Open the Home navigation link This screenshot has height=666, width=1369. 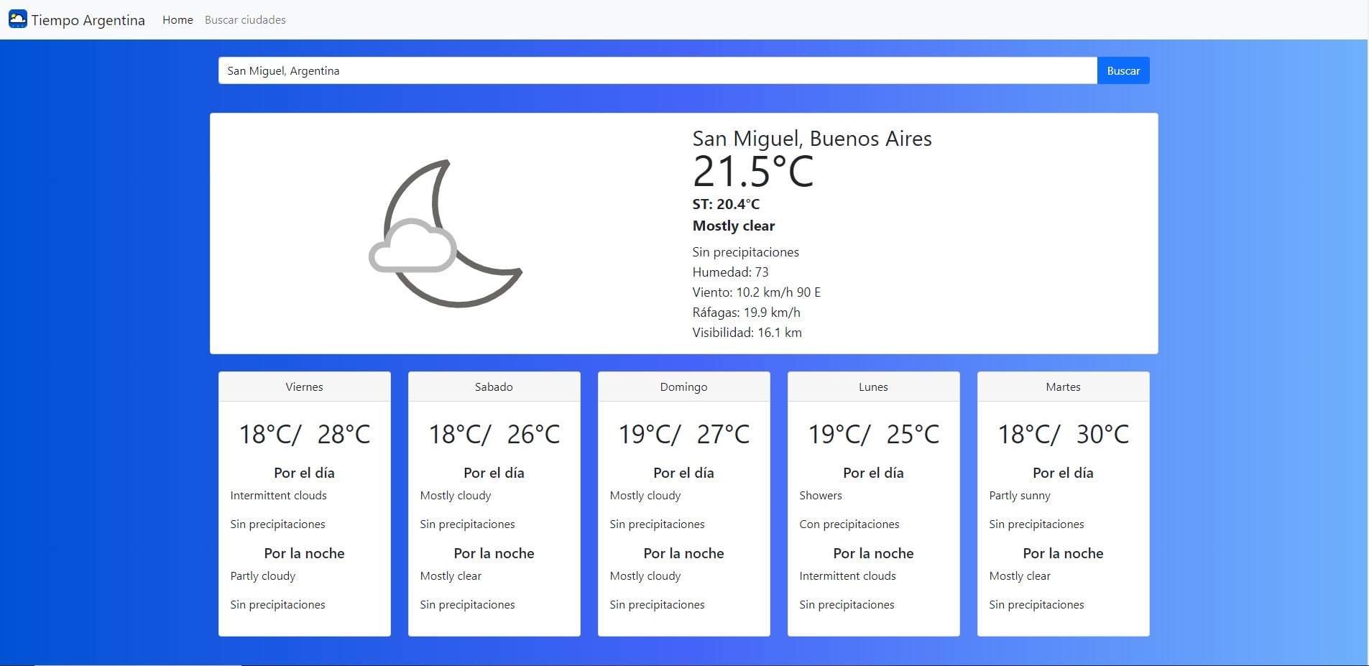[178, 20]
